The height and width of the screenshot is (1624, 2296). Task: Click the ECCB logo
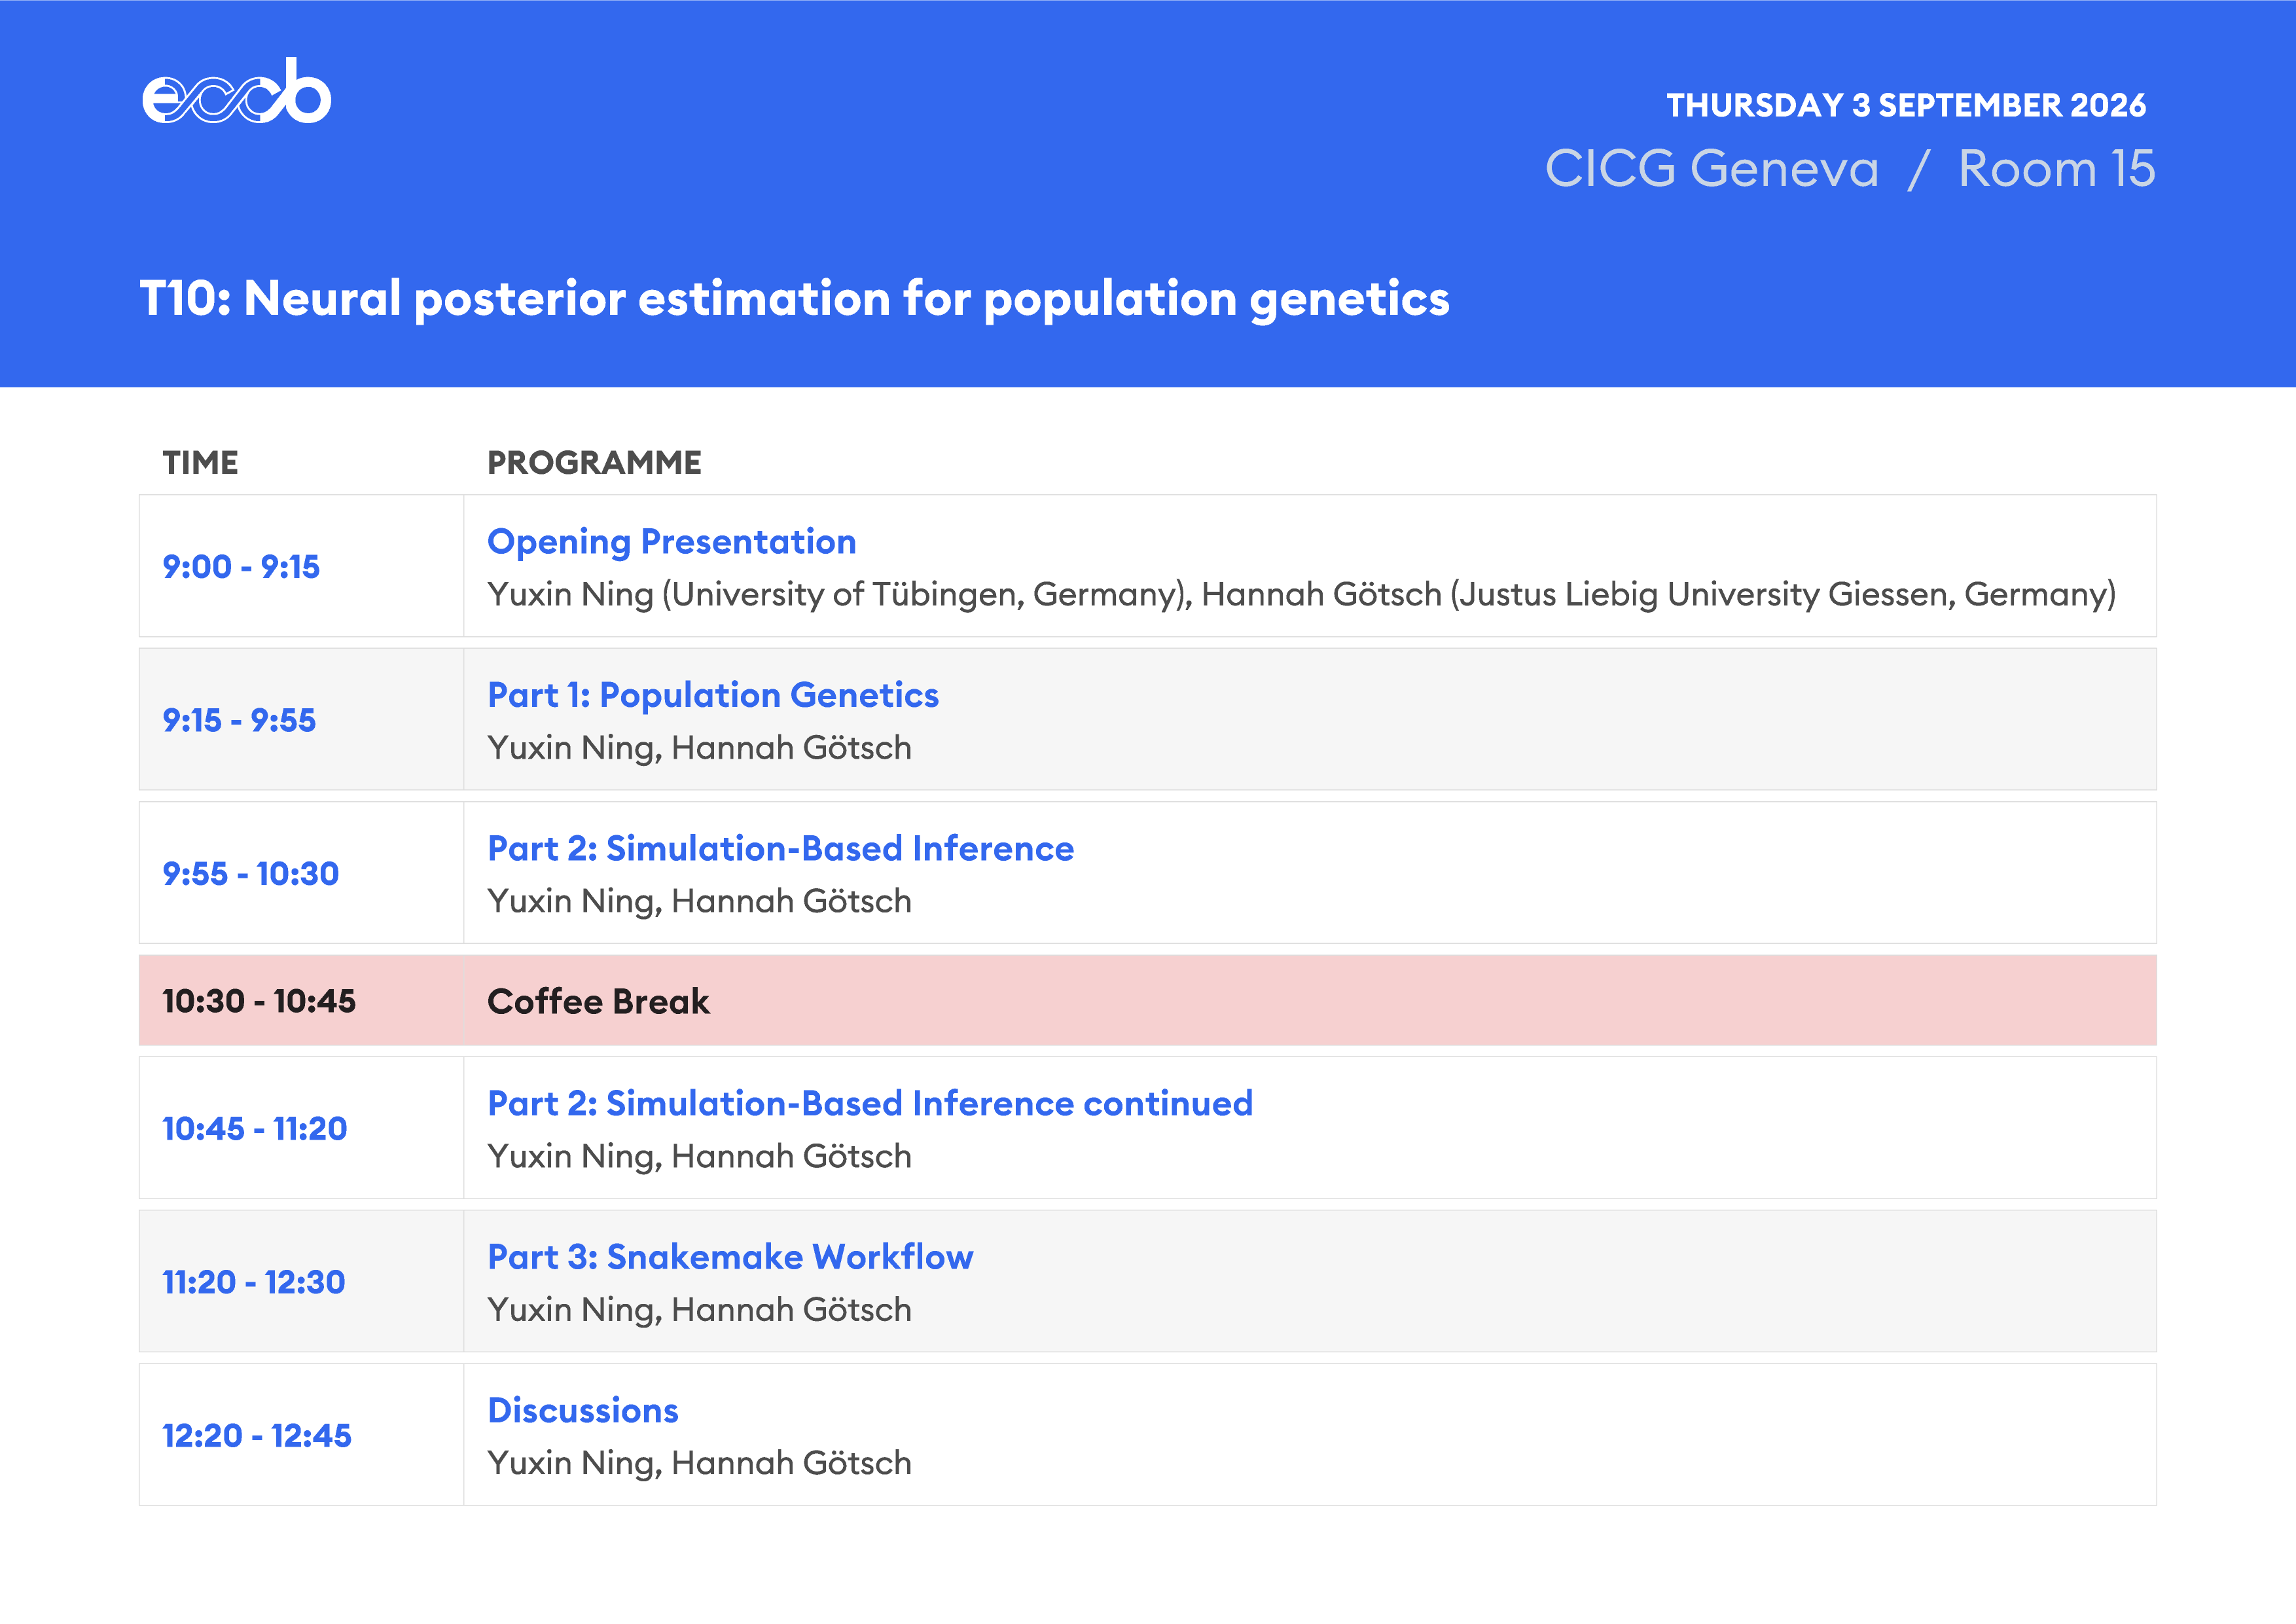tap(237, 91)
